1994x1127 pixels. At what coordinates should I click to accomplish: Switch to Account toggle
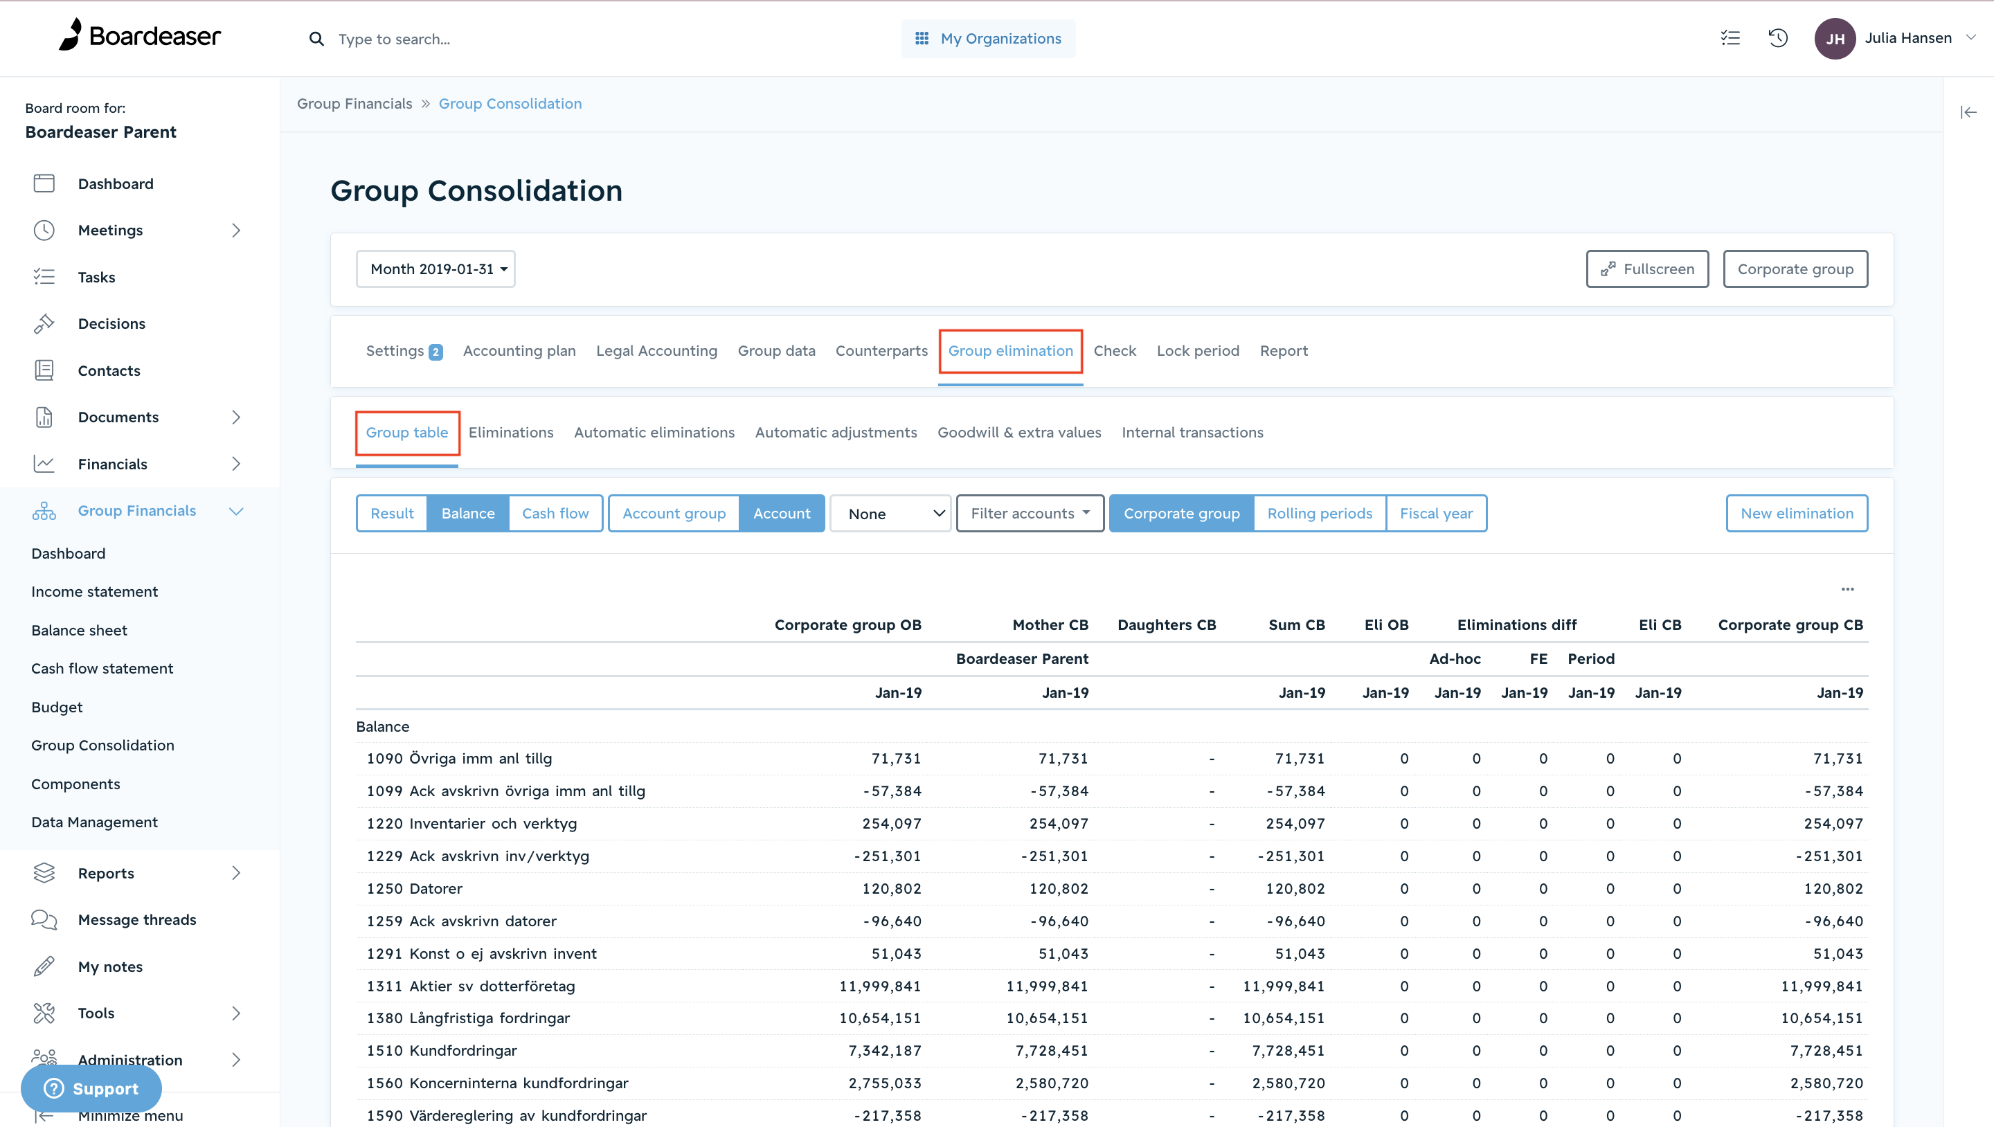click(x=782, y=513)
